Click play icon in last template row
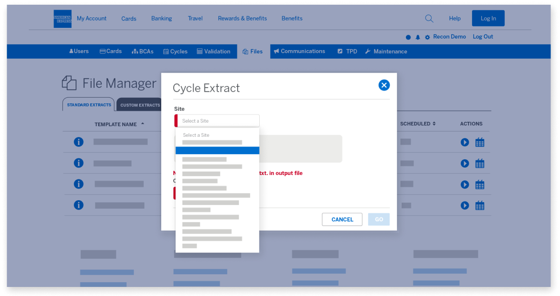 click(x=465, y=205)
